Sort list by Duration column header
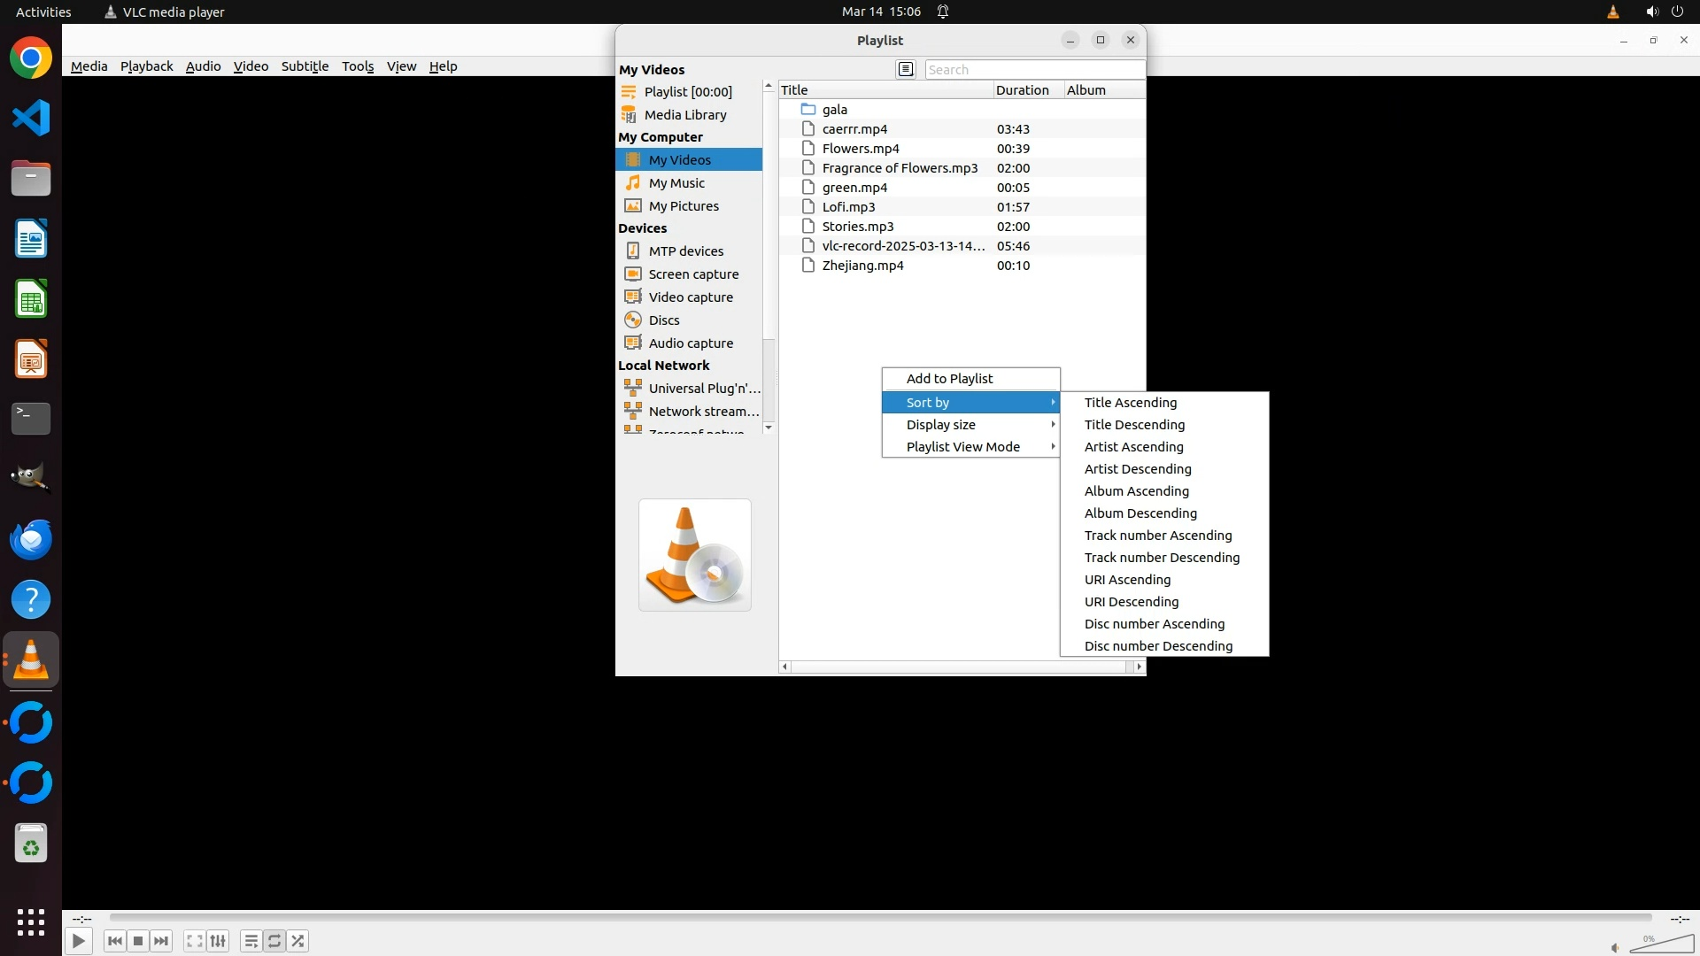 1022,90
